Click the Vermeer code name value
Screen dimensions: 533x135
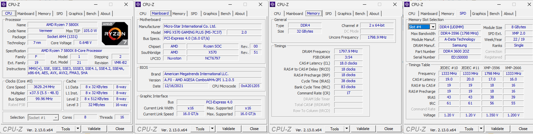46,31
